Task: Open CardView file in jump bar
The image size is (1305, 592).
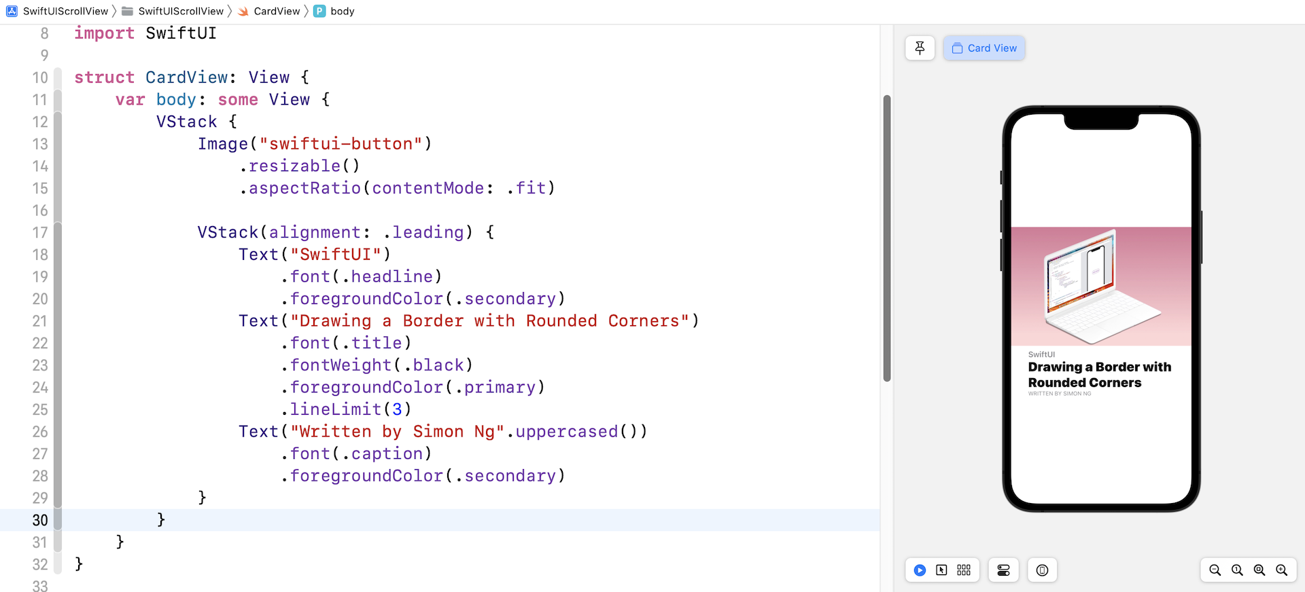Action: [x=269, y=11]
